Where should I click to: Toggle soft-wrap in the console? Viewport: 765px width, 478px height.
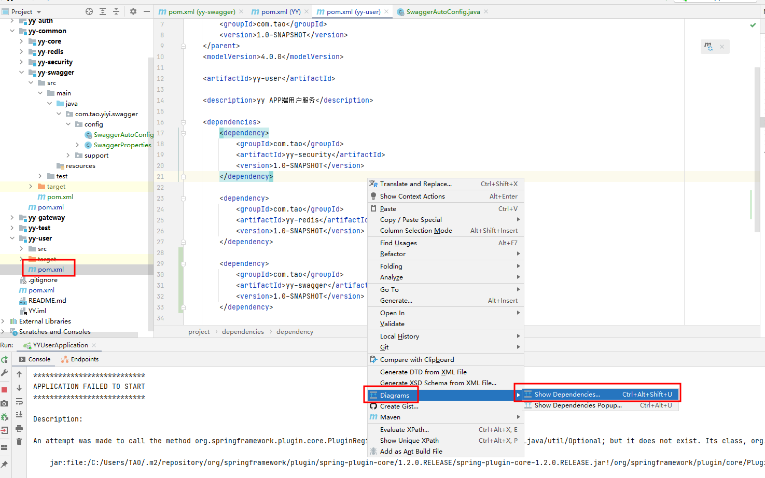click(x=19, y=402)
